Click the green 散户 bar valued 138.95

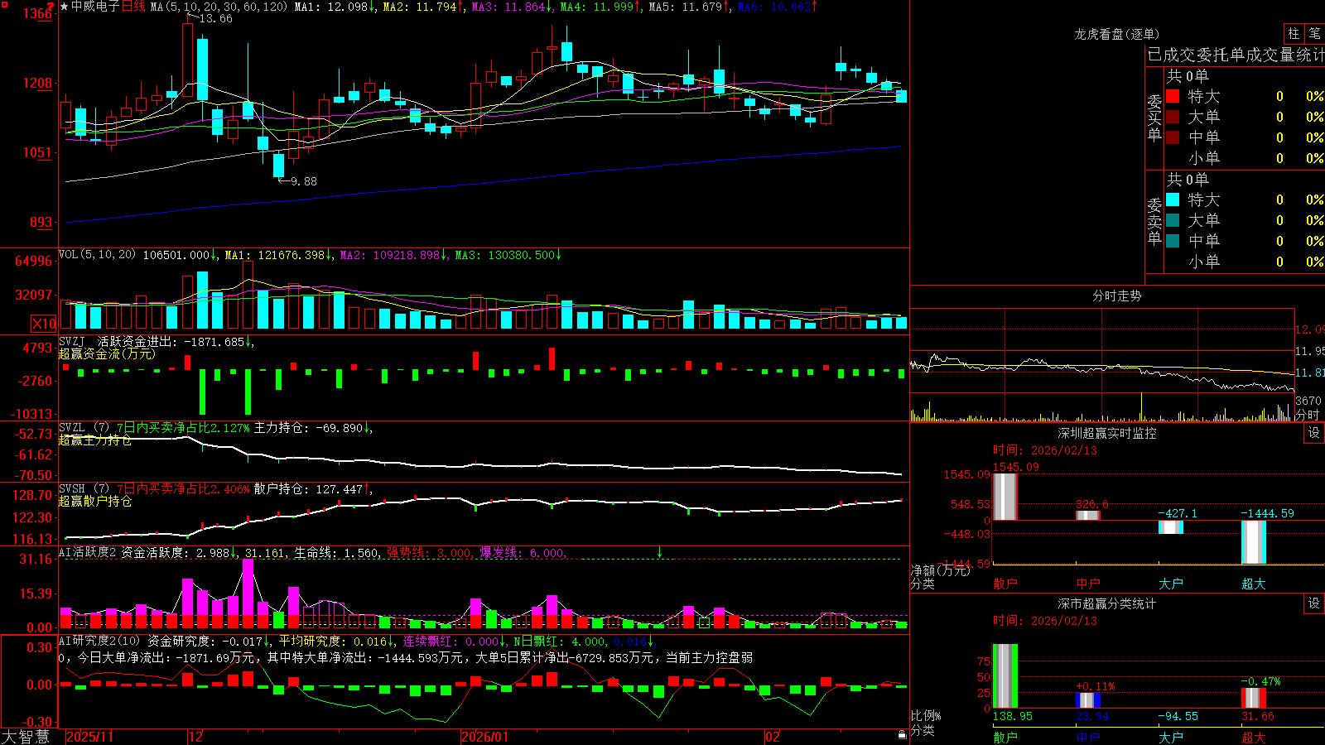[x=1005, y=676]
